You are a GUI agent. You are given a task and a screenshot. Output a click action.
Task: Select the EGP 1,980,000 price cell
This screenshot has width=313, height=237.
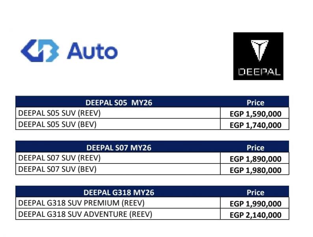[255, 170]
